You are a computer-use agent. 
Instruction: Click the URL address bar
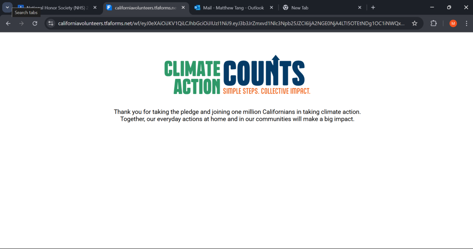231,23
